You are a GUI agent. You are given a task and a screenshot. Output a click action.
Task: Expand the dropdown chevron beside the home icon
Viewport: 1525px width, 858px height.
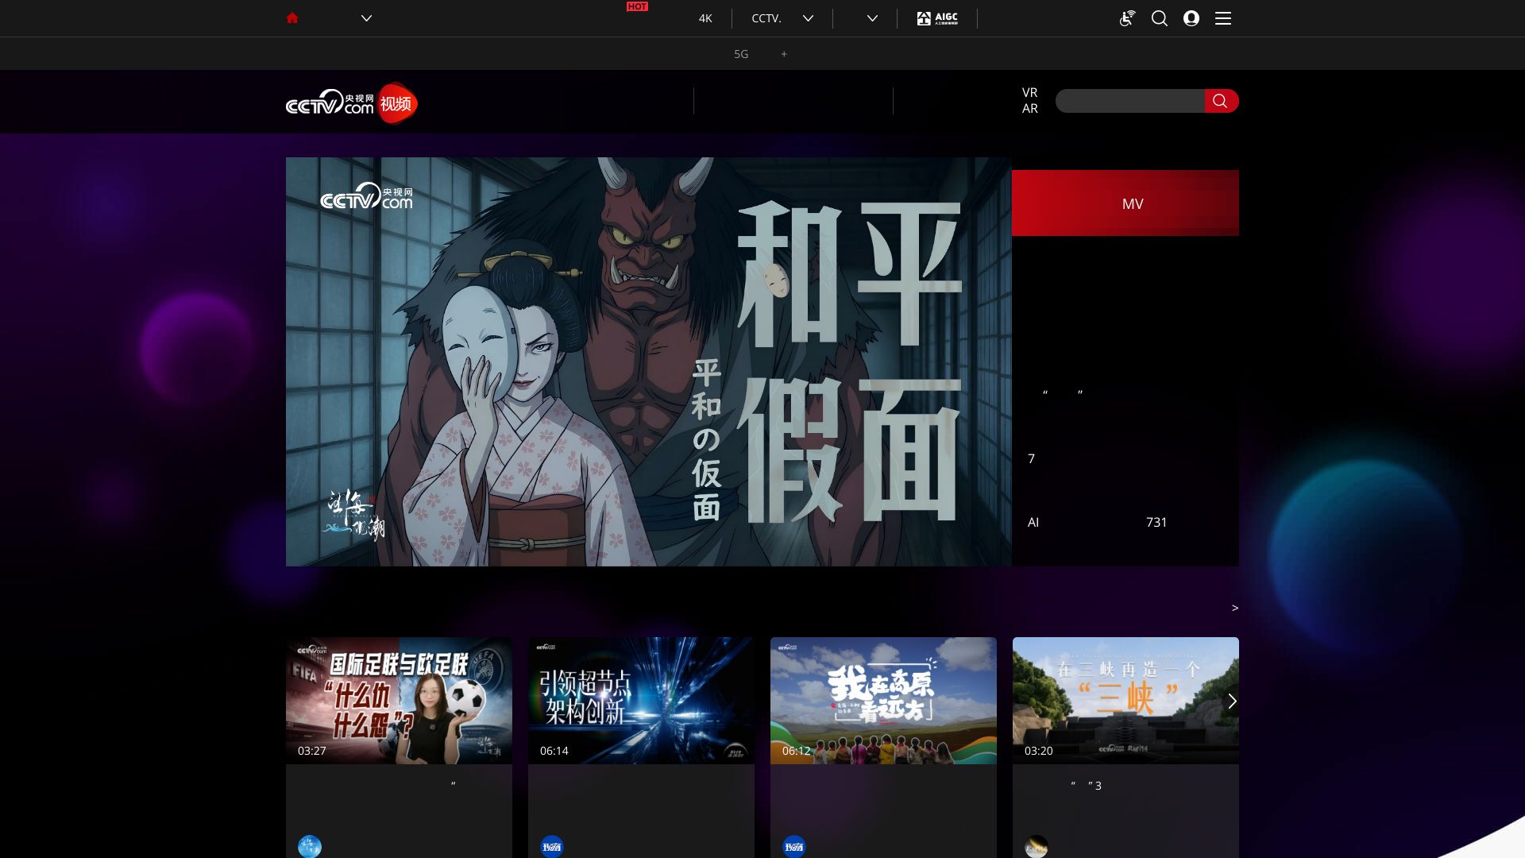click(x=366, y=18)
